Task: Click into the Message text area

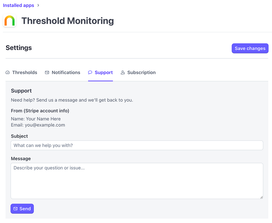Action: (137, 181)
